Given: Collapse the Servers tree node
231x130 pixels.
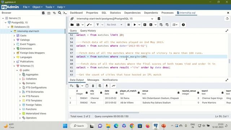Looking at the screenshot, I should (x=3, y=18).
